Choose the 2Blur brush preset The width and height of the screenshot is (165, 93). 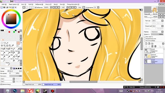[x=13, y=56]
